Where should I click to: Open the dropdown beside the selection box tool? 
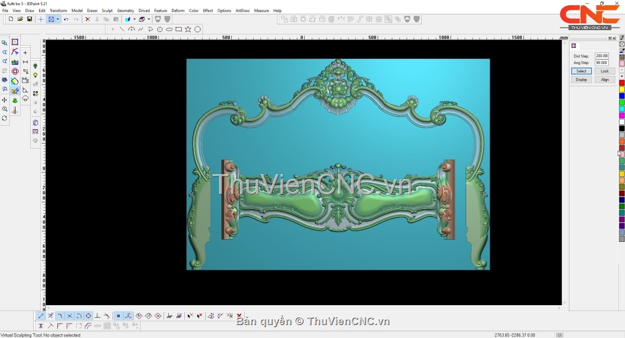[58, 19]
